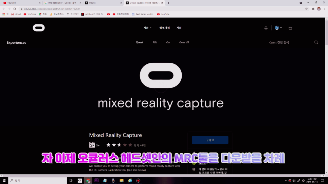Viewport: 328px width, 184px height.
Task: Click the search magnifier in Quest search
Action: (316, 42)
